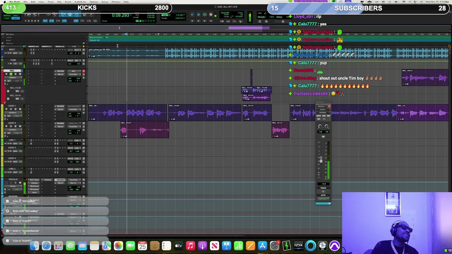Open the REC track playlists view dropdown
Screen dimensions: 452x254
point(13,78)
